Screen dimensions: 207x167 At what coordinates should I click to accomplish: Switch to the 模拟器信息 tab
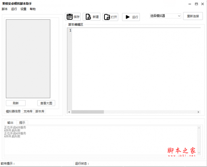coord(13,111)
